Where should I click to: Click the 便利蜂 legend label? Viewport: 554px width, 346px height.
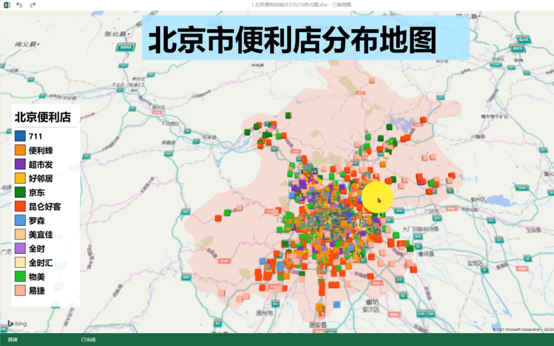coord(41,150)
